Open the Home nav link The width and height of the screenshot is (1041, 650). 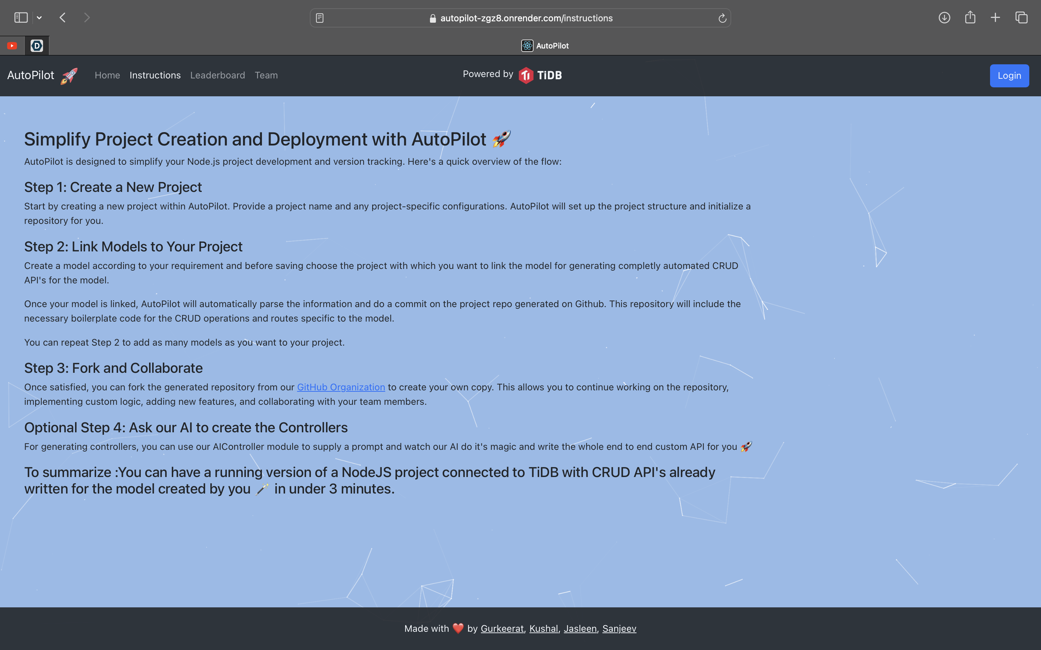pos(107,75)
